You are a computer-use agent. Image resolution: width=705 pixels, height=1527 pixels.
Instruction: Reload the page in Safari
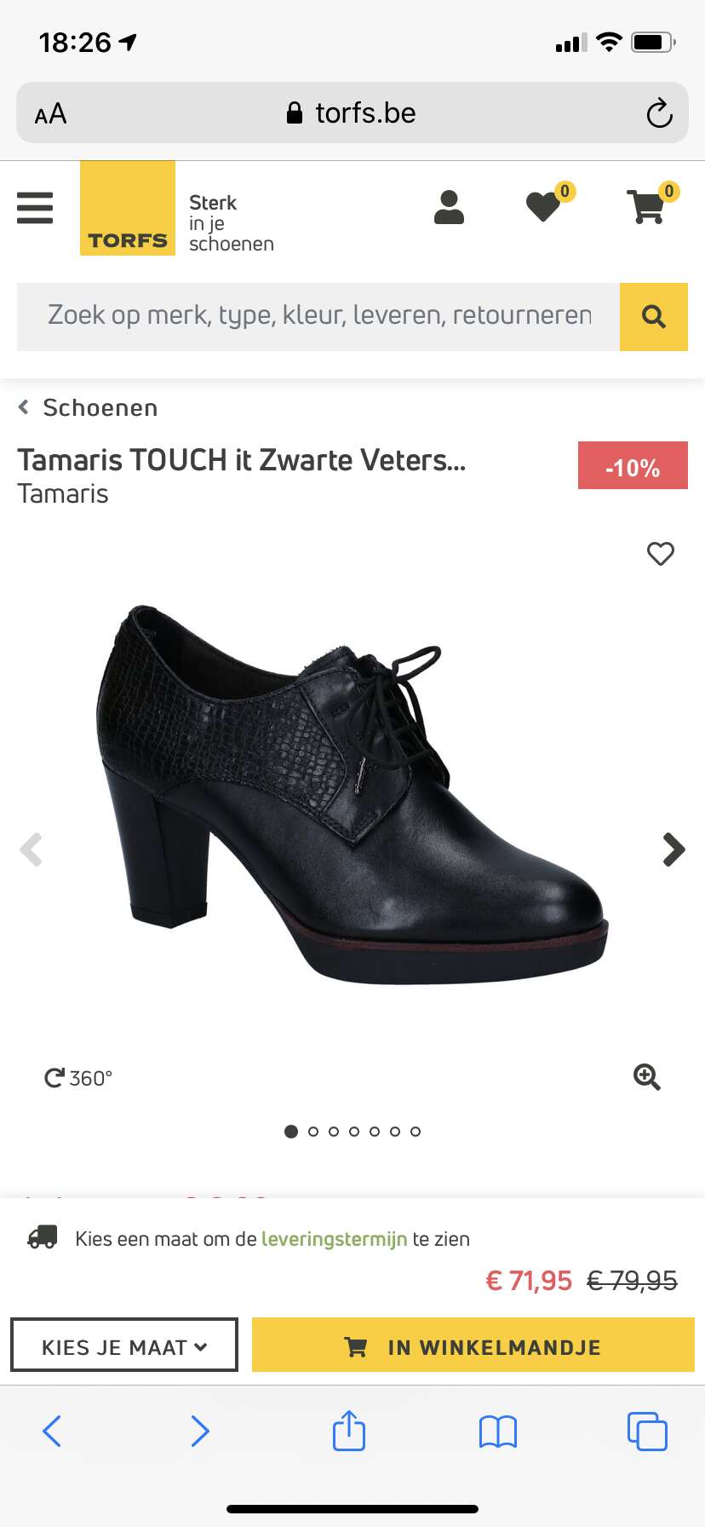(x=659, y=113)
